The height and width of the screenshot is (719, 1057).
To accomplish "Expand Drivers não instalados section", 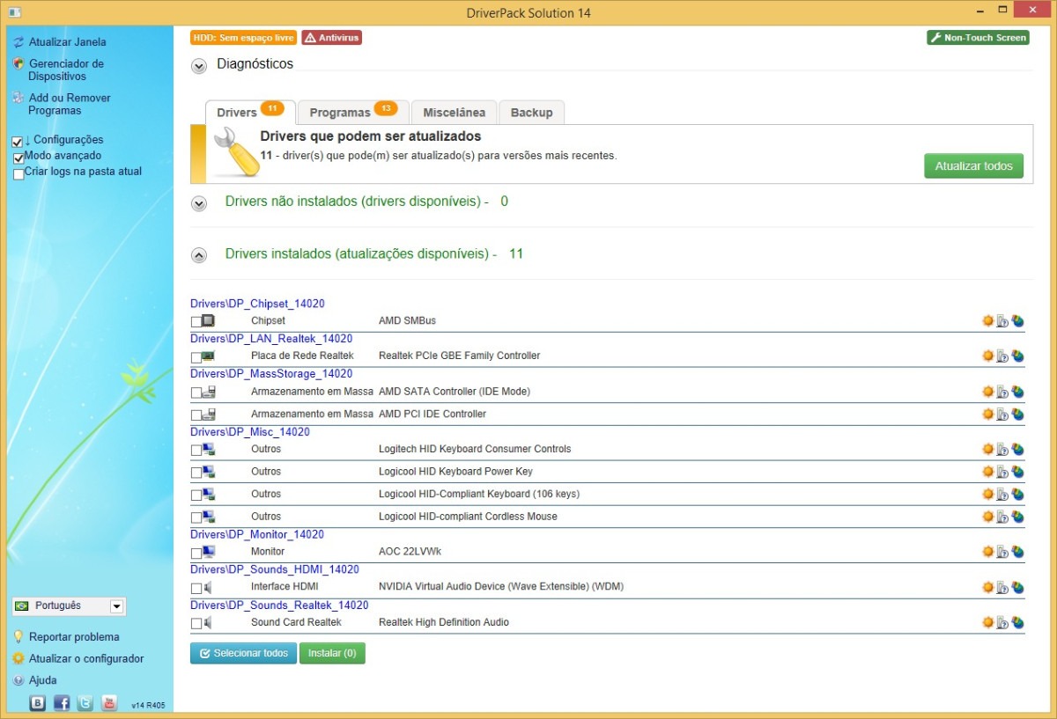I will tap(199, 202).
